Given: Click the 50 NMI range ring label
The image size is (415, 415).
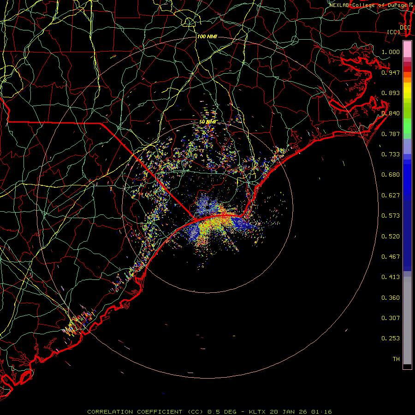Looking at the screenshot, I should 208,122.
